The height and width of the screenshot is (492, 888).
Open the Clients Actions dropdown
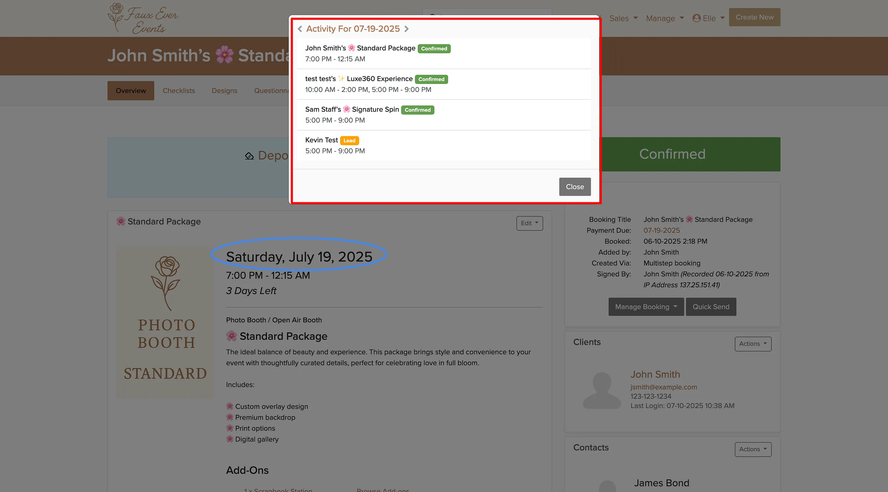pyautogui.click(x=753, y=344)
